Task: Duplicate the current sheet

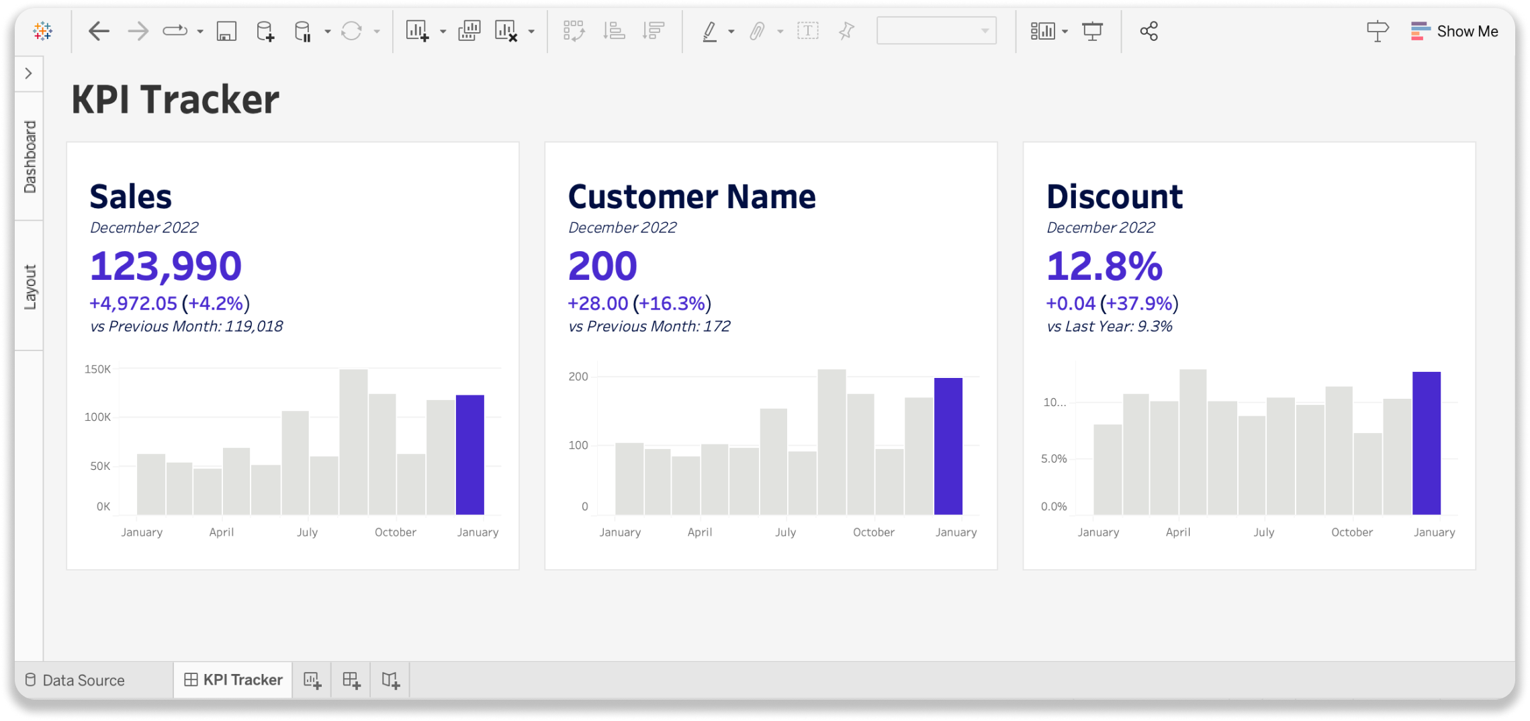Action: tap(469, 31)
